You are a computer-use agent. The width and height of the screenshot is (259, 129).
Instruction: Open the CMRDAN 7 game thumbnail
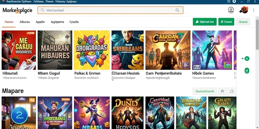tap(168, 50)
